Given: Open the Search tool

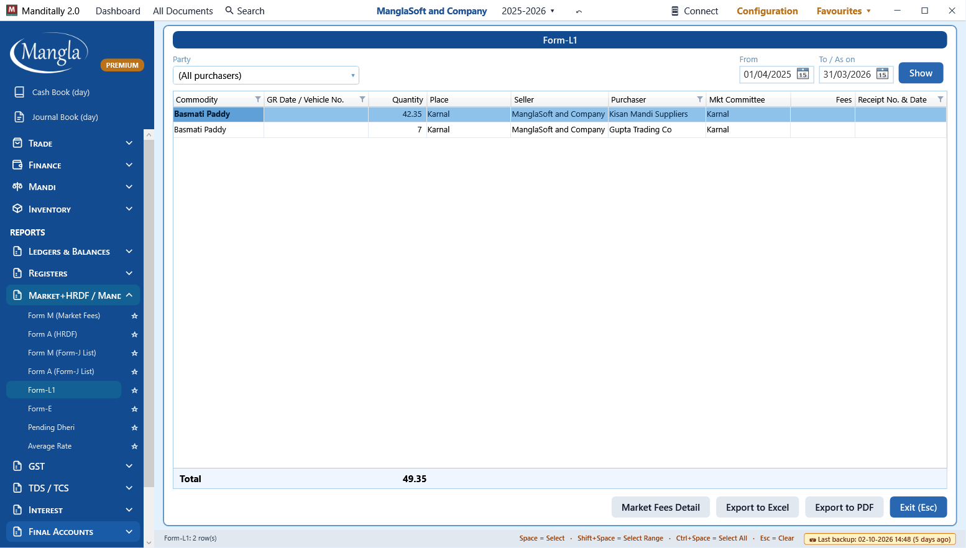Looking at the screenshot, I should click(x=245, y=11).
